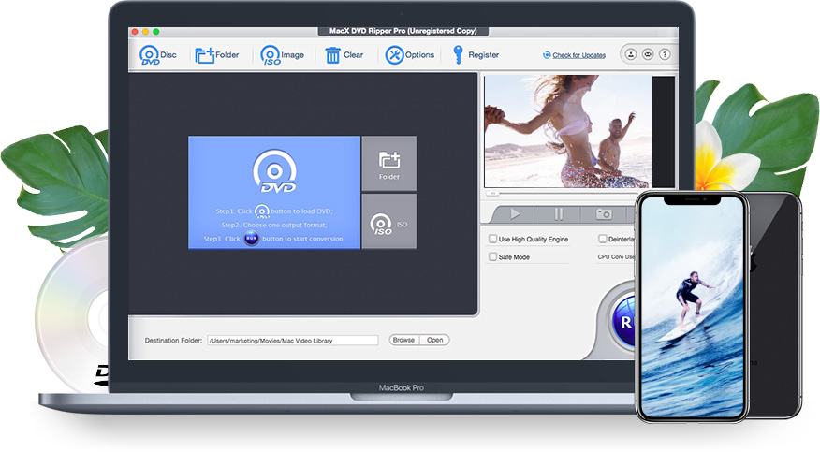Click the beach preview thumbnail
This screenshot has width=820, height=452.
click(x=568, y=131)
